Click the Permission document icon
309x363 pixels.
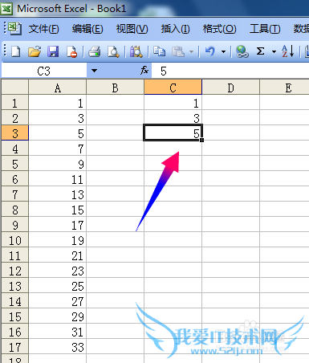coord(71,51)
